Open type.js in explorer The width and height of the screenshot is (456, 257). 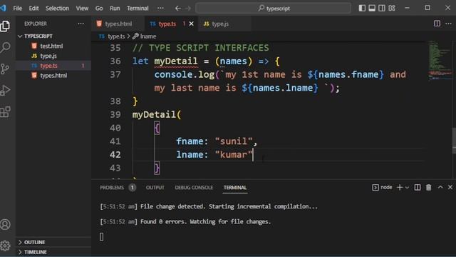[x=53, y=56]
